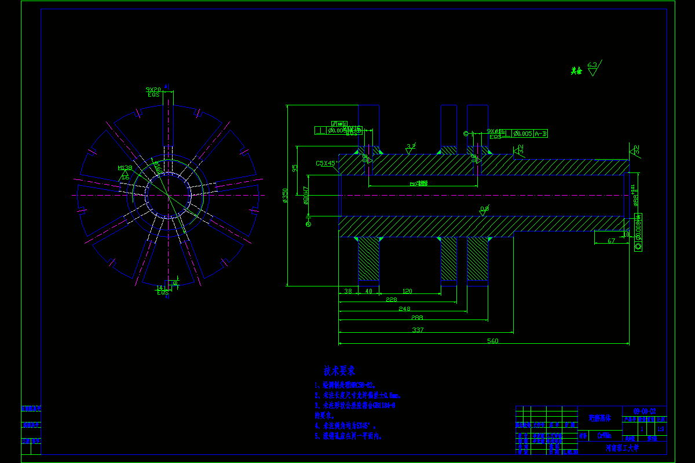Select the 6.3 surface roughness symbol
Screen dimensions: 695x463
594,68
